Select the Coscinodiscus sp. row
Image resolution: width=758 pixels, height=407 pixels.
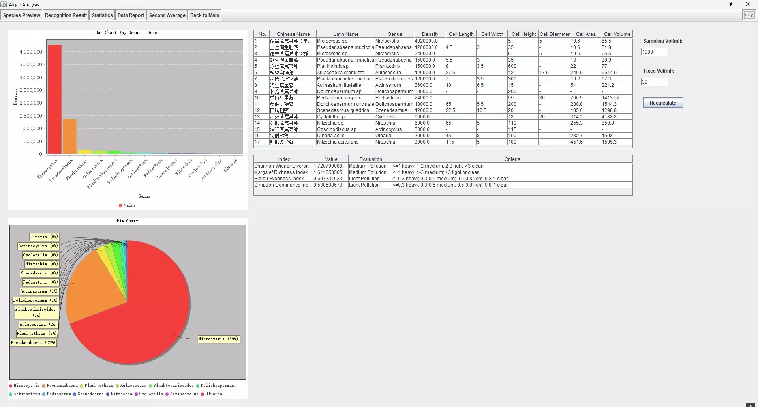[443, 129]
